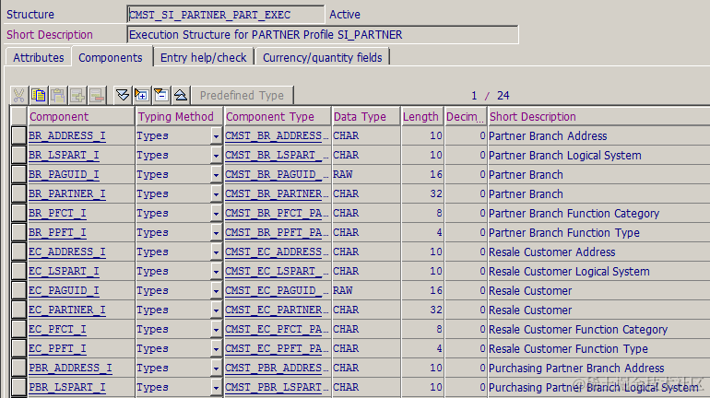Open the Currency/quantity fields tab
710x398 pixels.
coord(323,57)
